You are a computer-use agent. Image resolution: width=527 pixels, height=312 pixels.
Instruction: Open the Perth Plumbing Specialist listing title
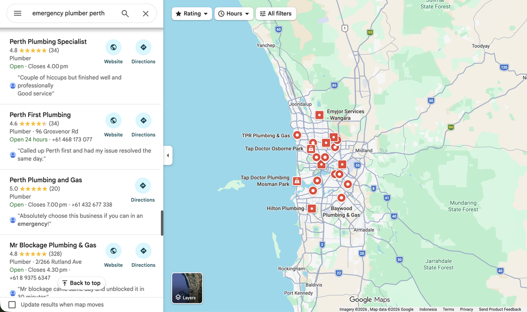[48, 42]
